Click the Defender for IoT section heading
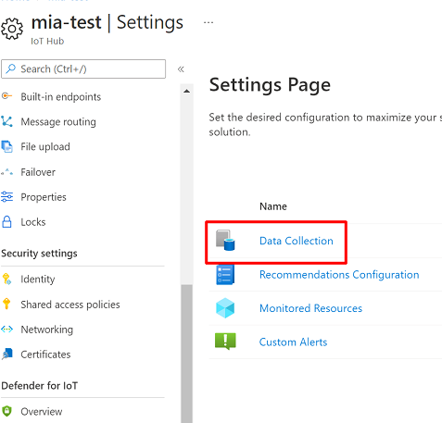The height and width of the screenshot is (423, 442). [x=40, y=386]
